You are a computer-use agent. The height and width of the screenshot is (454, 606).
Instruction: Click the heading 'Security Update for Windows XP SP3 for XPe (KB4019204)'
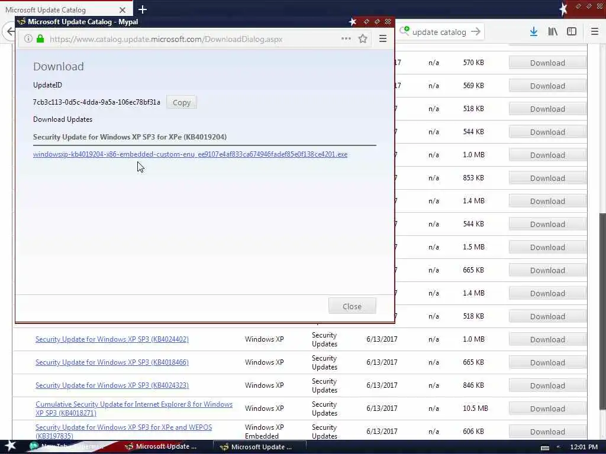pyautogui.click(x=130, y=137)
